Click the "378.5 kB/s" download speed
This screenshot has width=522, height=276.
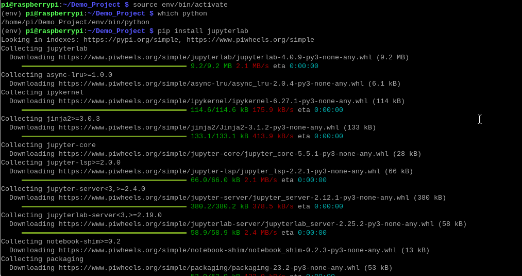point(273,206)
